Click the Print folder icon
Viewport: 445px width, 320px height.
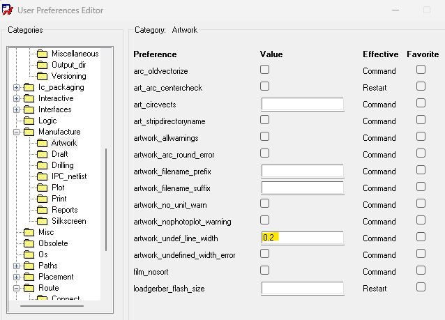tap(42, 199)
